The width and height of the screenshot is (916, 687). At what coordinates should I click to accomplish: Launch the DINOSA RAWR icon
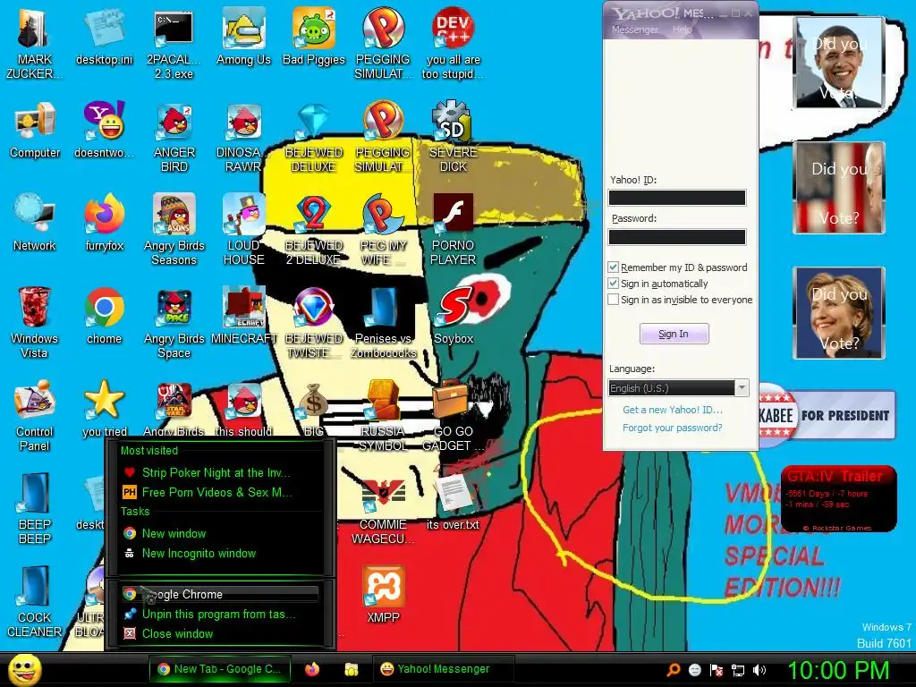pyautogui.click(x=243, y=137)
